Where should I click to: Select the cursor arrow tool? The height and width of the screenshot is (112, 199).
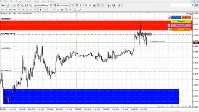(40, 10)
